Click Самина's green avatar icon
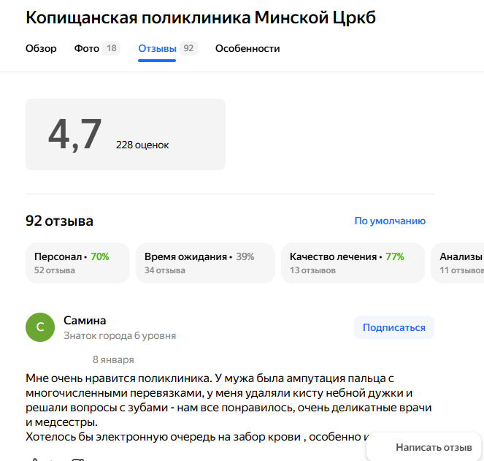Screen dimensions: 484x461 40,327
